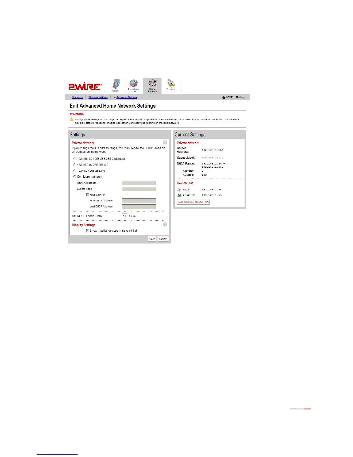The width and height of the screenshot is (353, 457).
Task: Click the IP address 192.168.1.65
Action: [x=212, y=195]
